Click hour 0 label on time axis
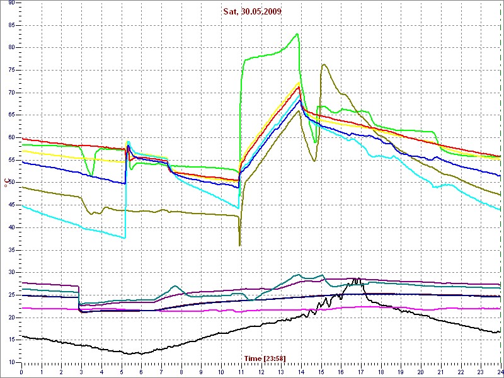Screen dimensions: 504x378 tap(21, 372)
